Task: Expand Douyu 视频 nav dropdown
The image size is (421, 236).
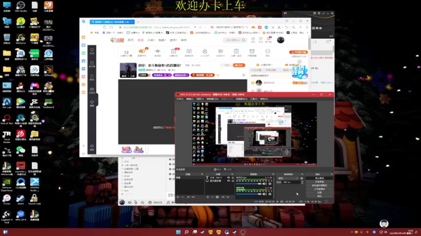Action: [x=162, y=40]
